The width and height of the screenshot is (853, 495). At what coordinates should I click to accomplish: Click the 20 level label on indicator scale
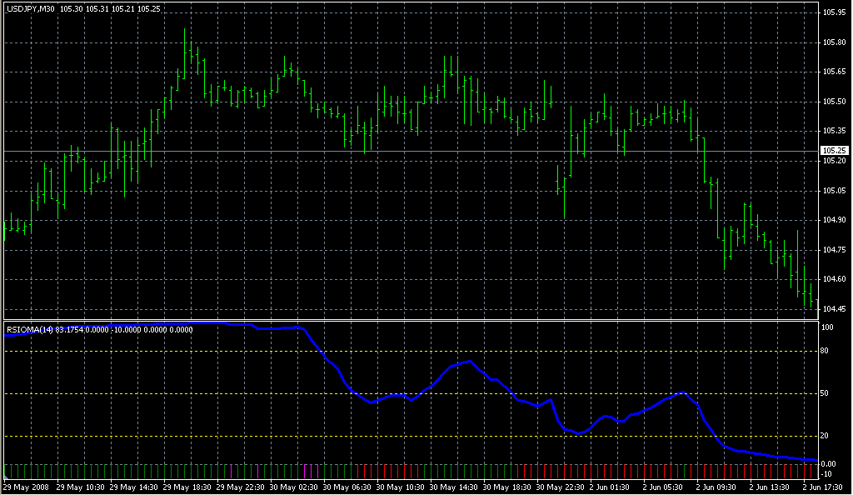tap(827, 436)
